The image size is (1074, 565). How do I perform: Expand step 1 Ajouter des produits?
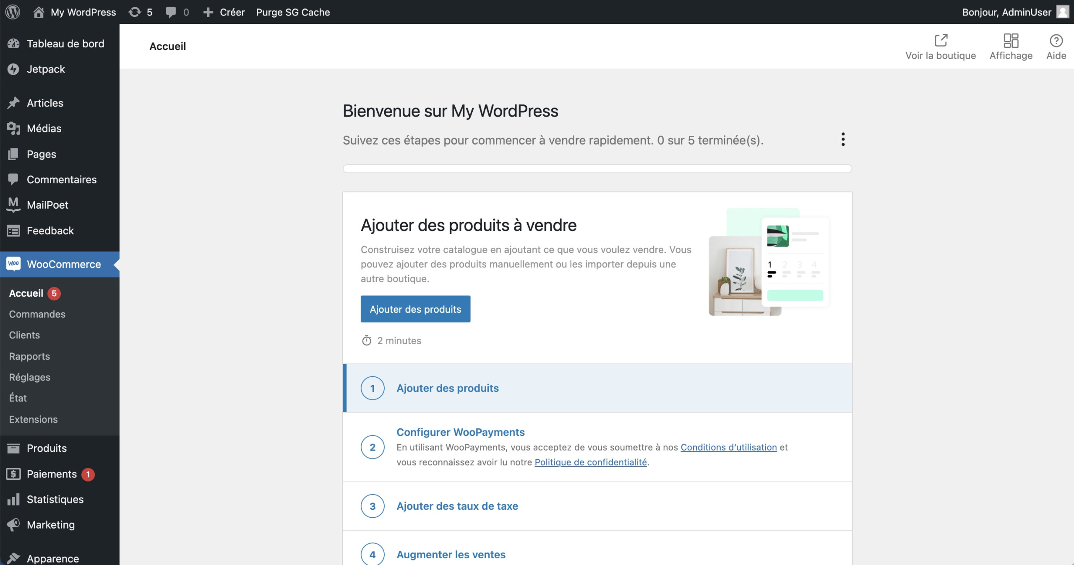click(597, 388)
